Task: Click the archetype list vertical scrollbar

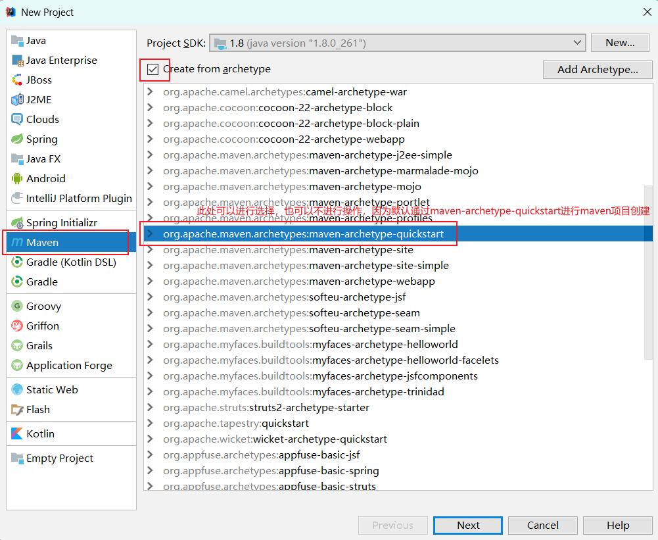Action: (648, 272)
